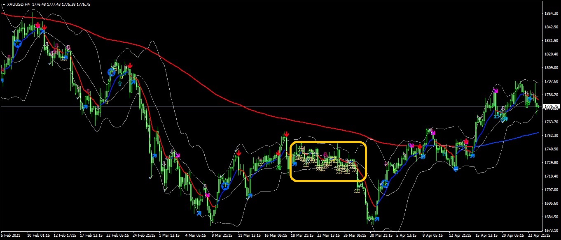This screenshot has height=240, width=561.
Task: Click the 12 Feb 17:15 time label
Action: 65,236
